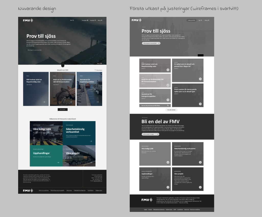Open Beslut om anställning in wireframe footer
Image resolution: width=262 pixels, height=217 pixels.
click(x=195, y=210)
